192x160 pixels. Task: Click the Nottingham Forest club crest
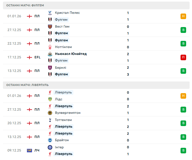click(50, 47)
